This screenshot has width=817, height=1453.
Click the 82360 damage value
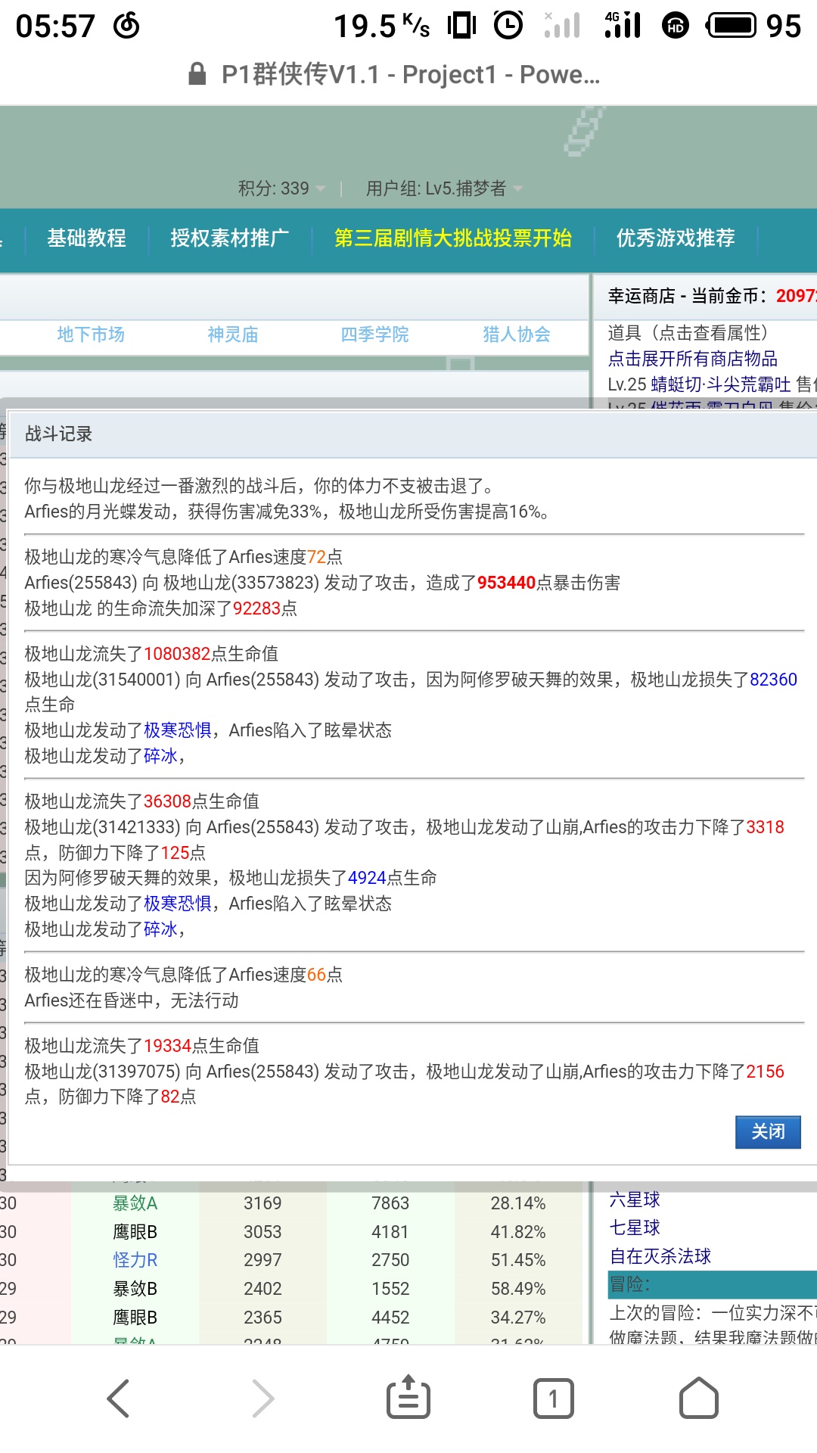(774, 680)
